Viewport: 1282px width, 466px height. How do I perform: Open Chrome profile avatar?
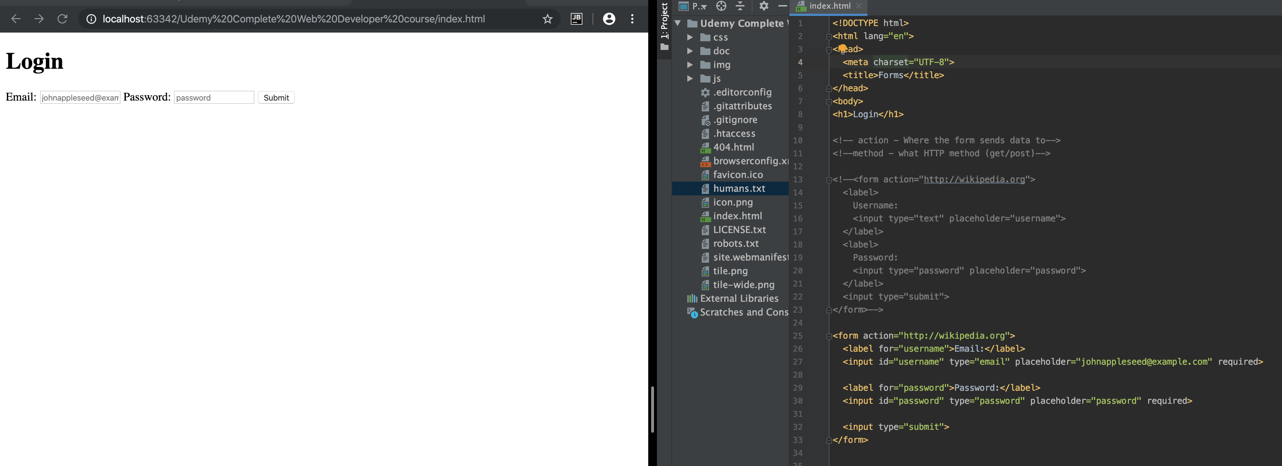(x=609, y=19)
